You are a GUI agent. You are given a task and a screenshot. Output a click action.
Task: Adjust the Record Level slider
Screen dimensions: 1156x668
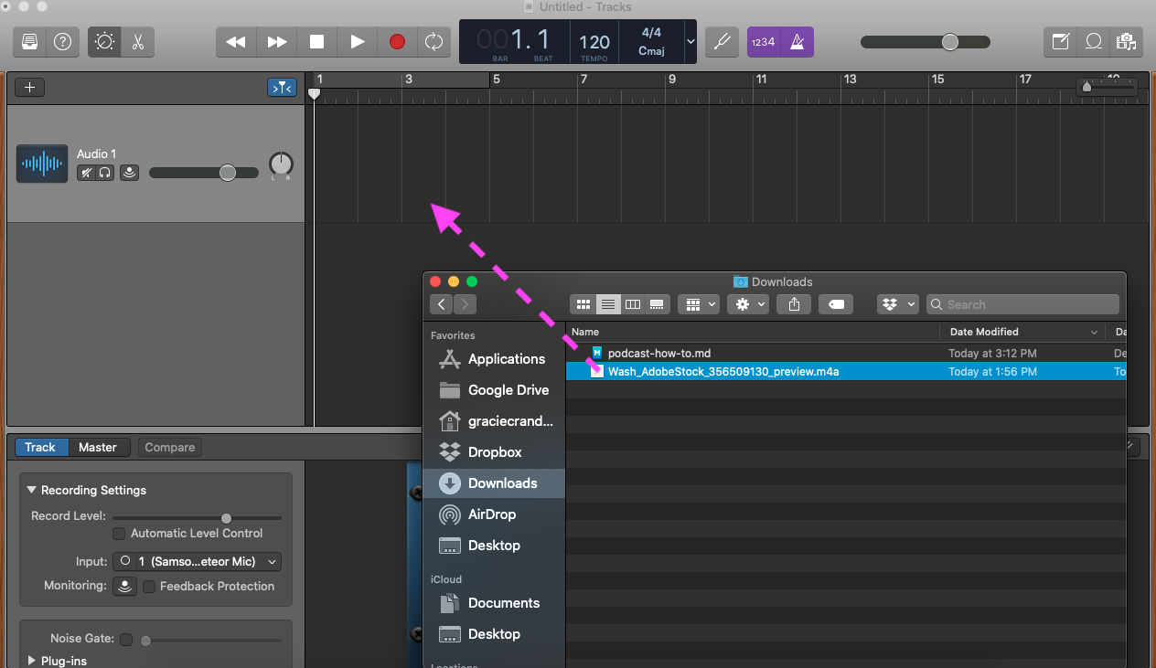coord(197,518)
